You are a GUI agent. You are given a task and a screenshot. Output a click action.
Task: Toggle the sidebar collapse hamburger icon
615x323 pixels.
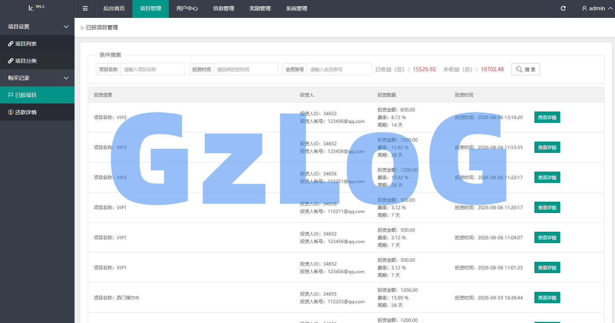click(x=85, y=8)
